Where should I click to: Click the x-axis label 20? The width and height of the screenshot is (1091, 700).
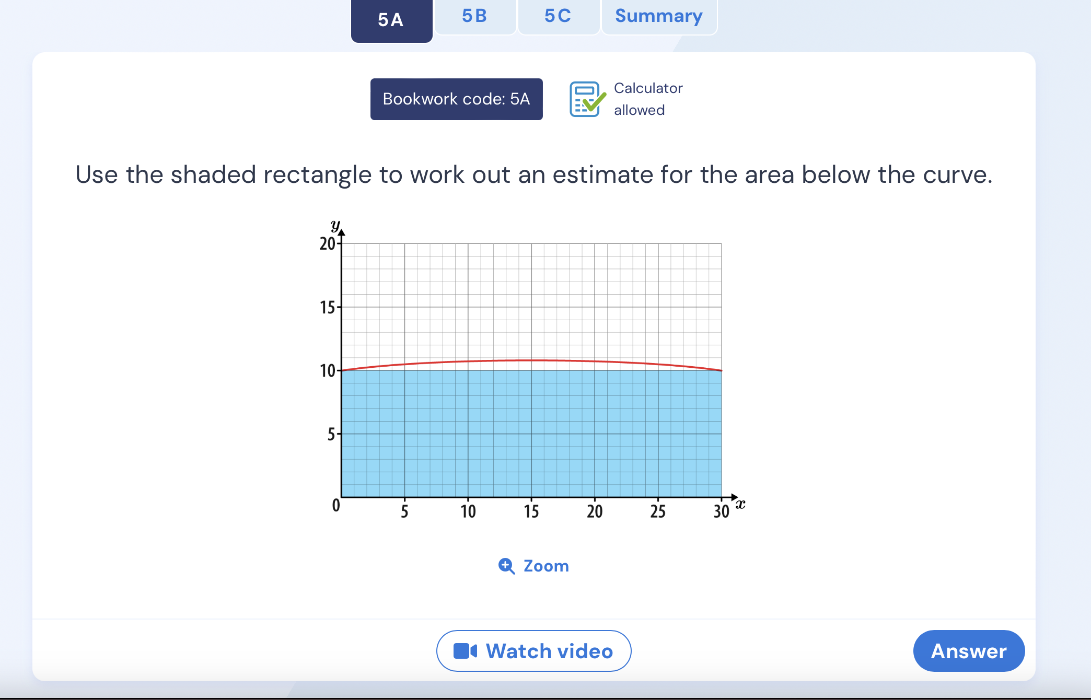[595, 511]
